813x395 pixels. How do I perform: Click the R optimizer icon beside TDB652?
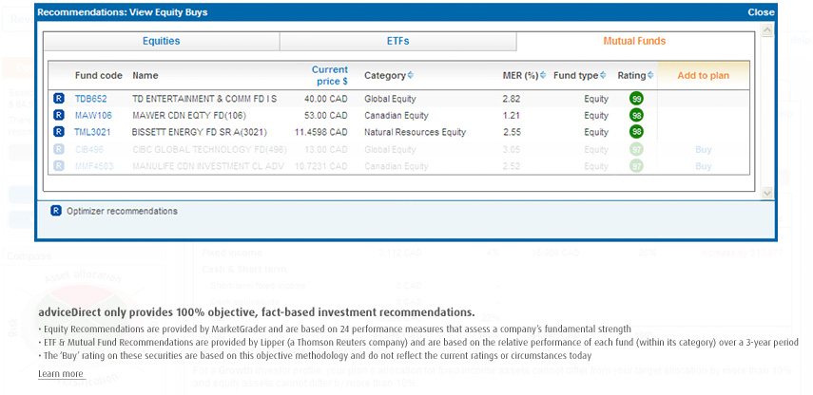(x=59, y=99)
